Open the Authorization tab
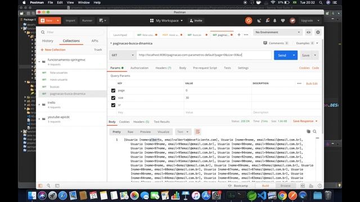Image resolution: width=360 pixels, height=202 pixels. coord(139,68)
